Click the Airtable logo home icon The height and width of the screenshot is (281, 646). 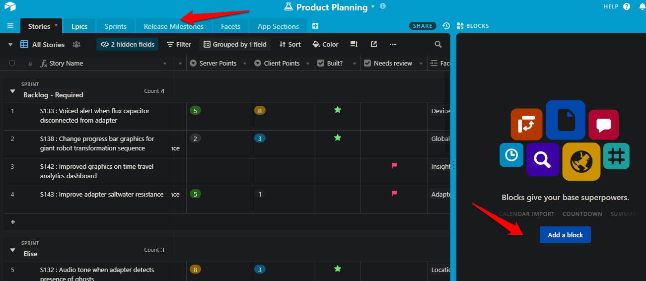click(x=9, y=6)
